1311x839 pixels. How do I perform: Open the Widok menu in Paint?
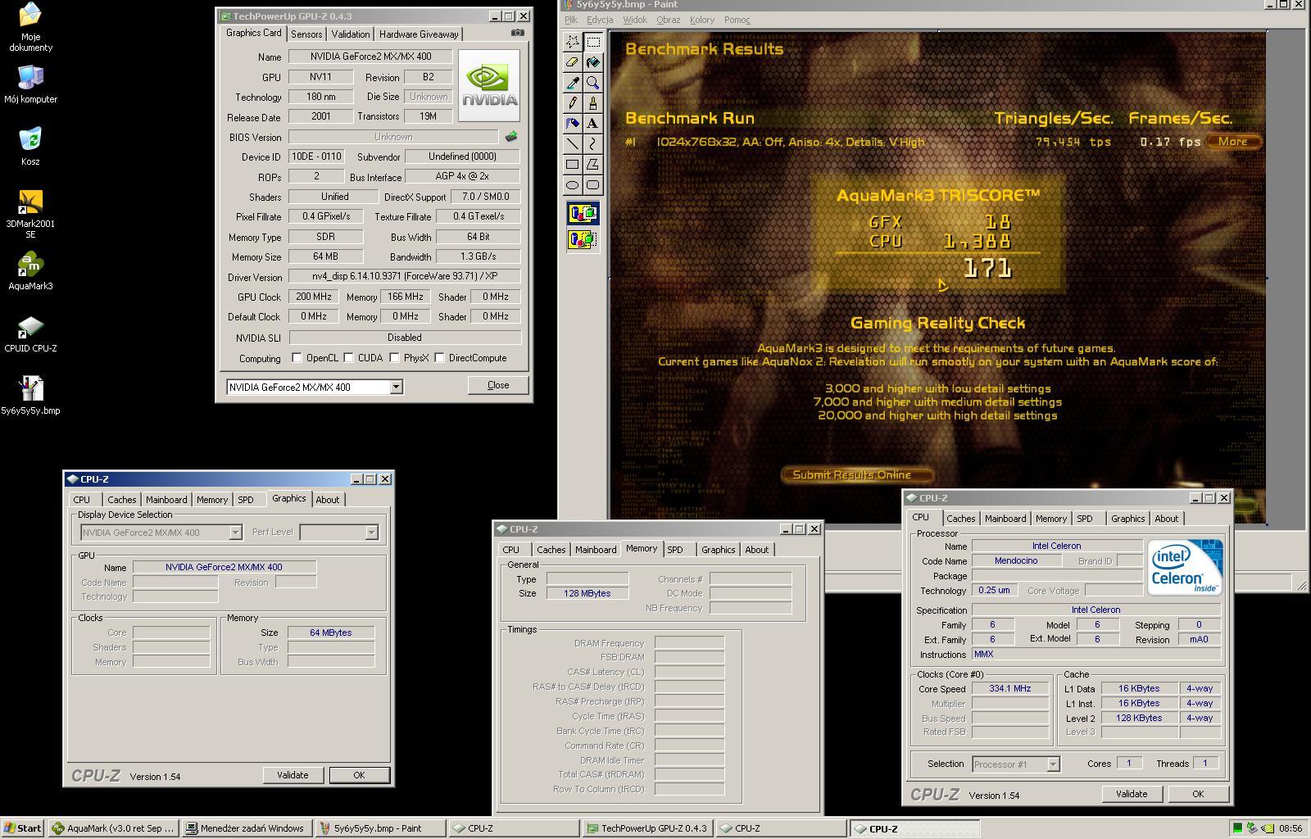point(635,20)
